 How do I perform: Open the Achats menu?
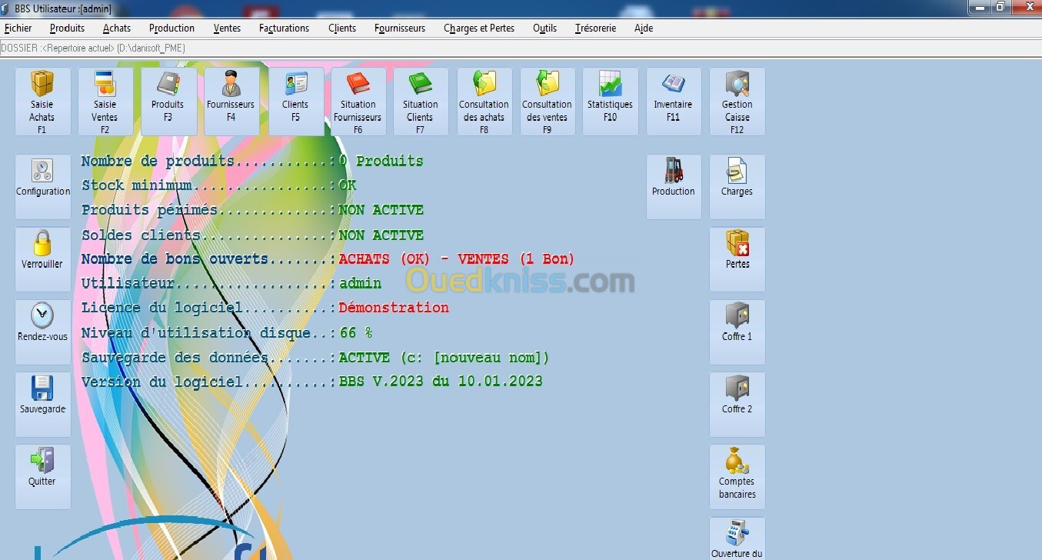pyautogui.click(x=117, y=28)
